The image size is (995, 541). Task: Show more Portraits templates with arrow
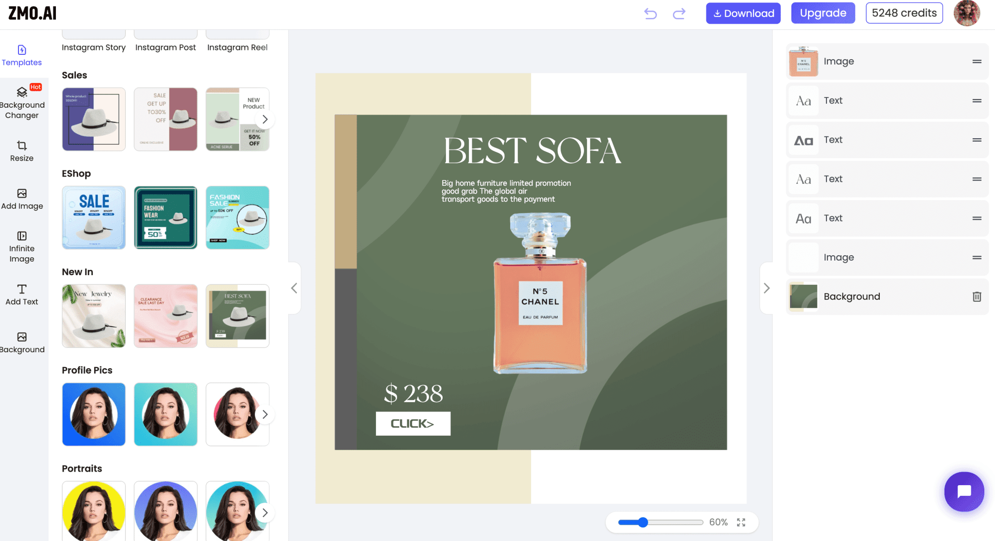click(x=265, y=513)
